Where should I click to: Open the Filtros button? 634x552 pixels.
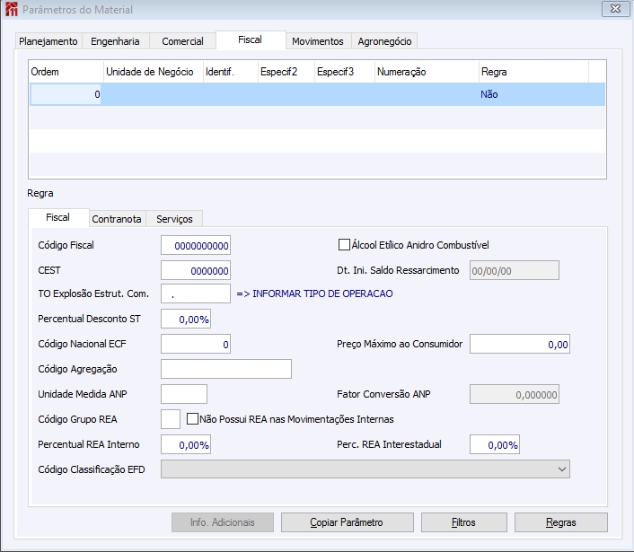pos(463,522)
